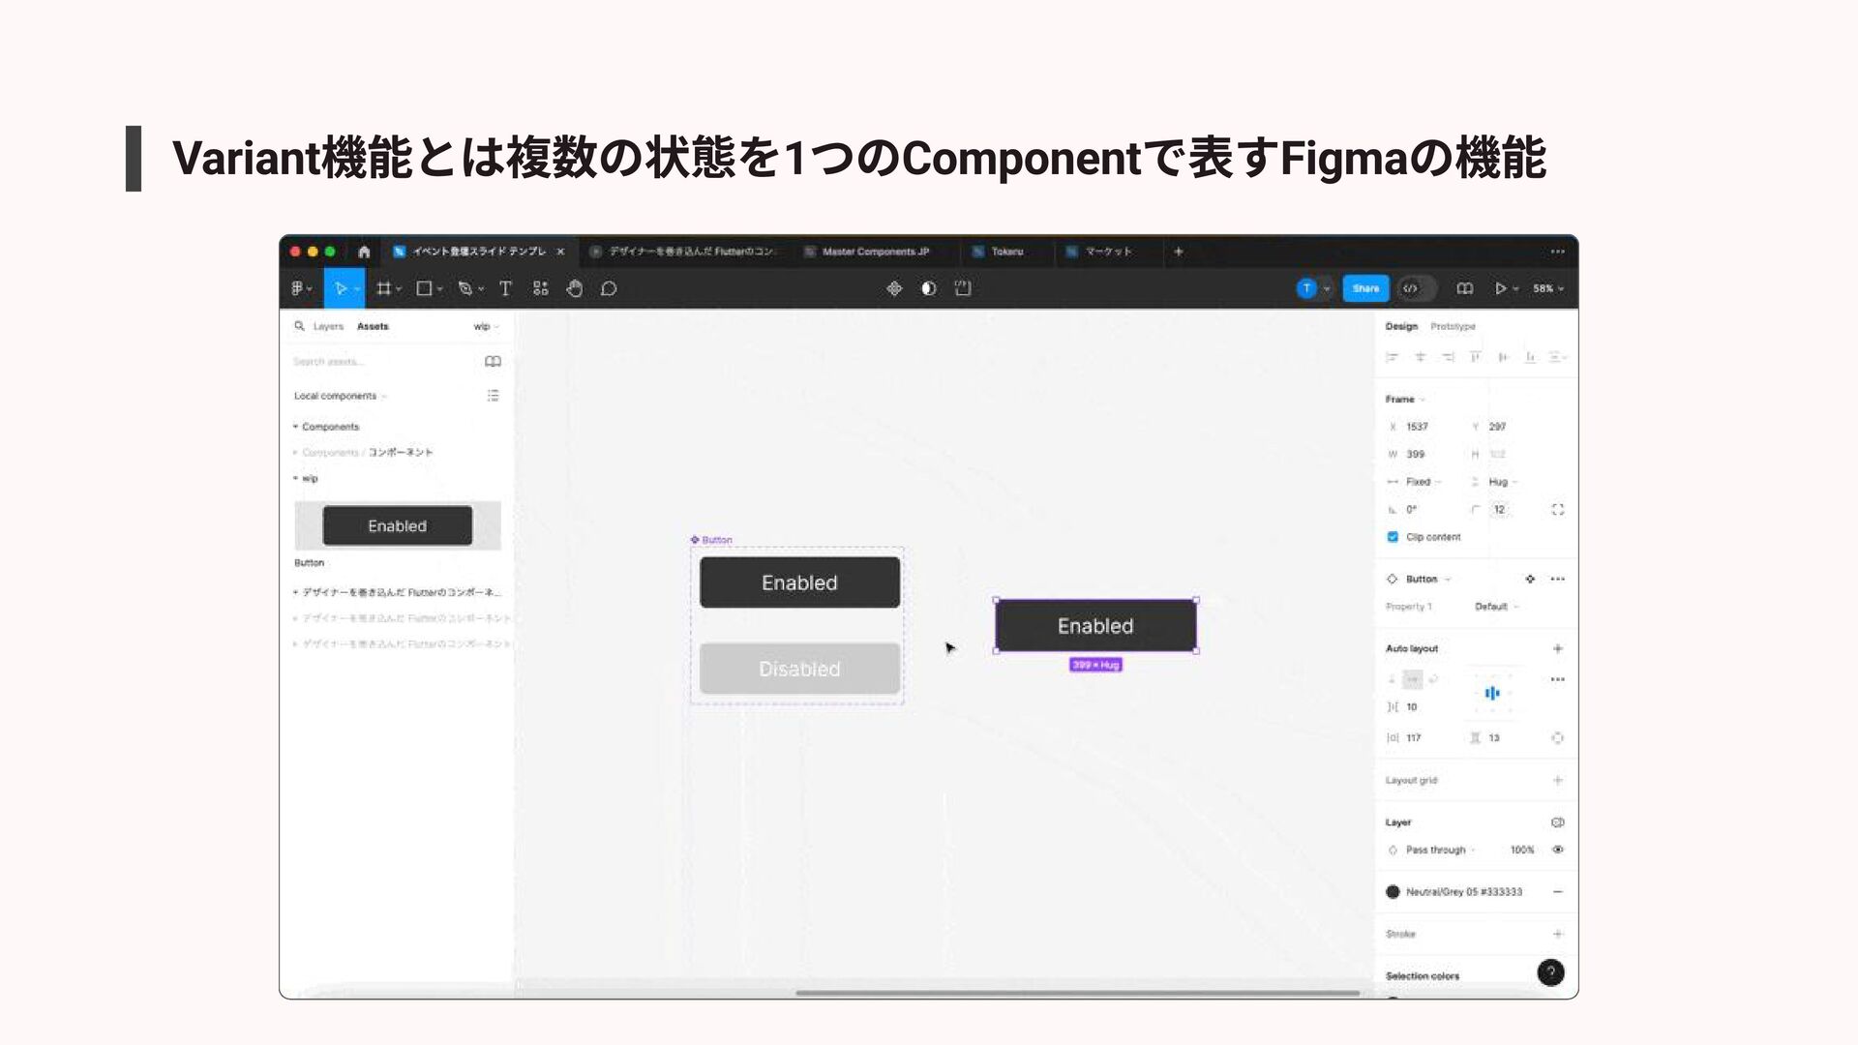Remove the fill with minus button
Viewport: 1858px width, 1045px height.
coord(1557,892)
